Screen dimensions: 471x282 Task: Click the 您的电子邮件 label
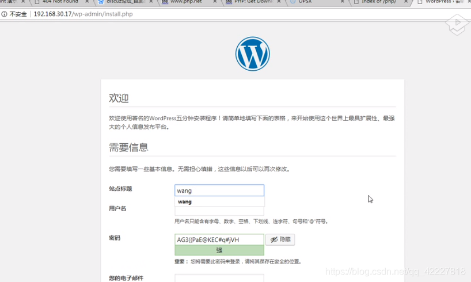[x=126, y=278]
